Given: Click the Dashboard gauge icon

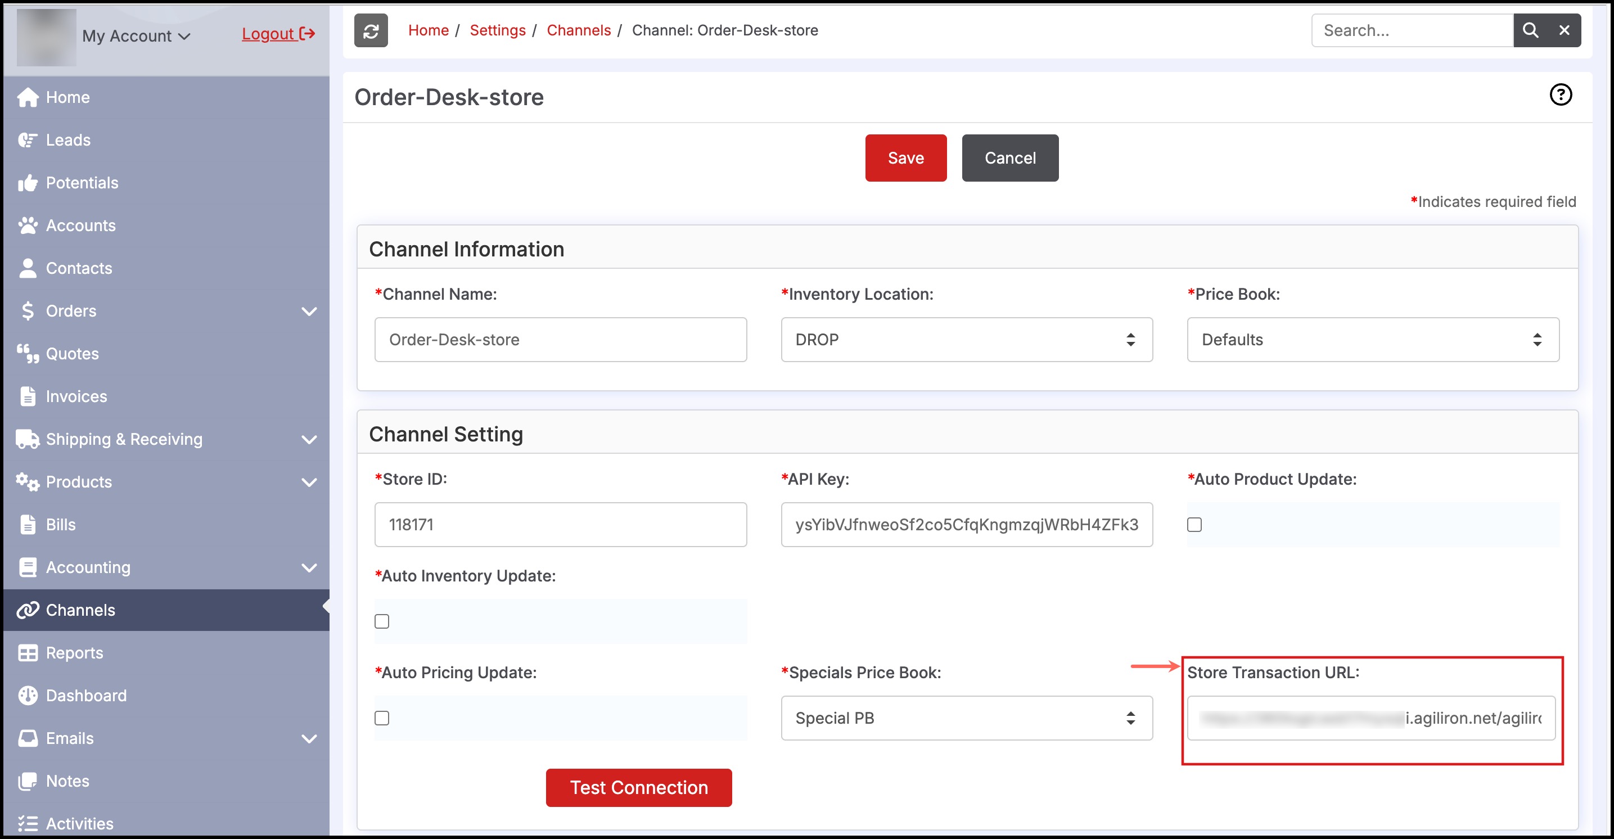Looking at the screenshot, I should (28, 696).
